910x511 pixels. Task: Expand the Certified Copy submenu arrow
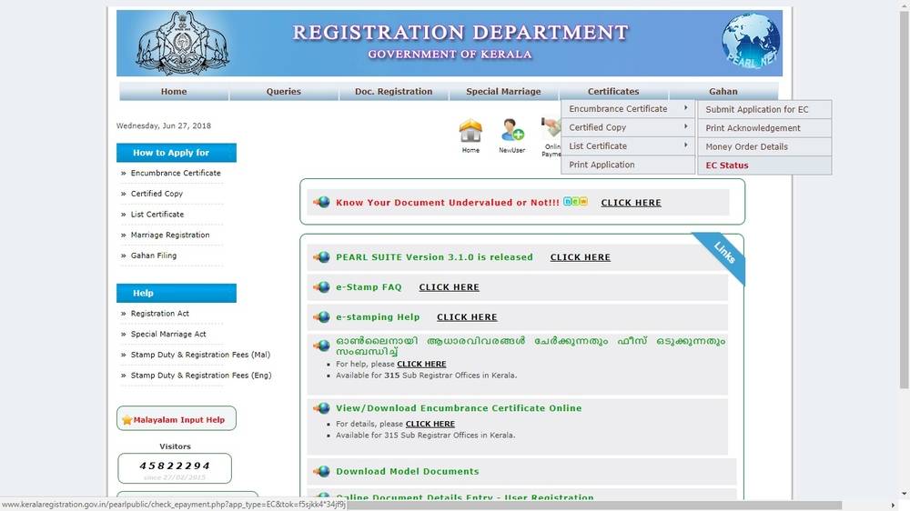tap(685, 126)
